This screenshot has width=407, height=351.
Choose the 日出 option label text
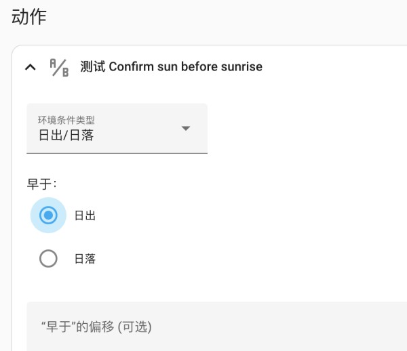[85, 215]
